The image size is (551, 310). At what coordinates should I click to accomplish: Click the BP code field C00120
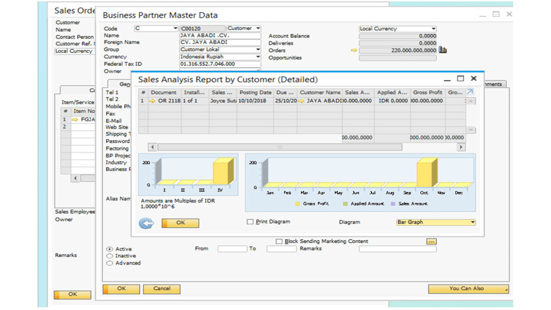(202, 28)
